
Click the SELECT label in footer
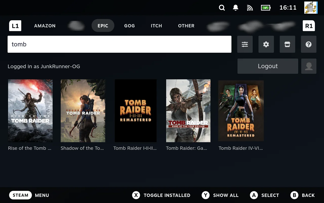(270, 195)
